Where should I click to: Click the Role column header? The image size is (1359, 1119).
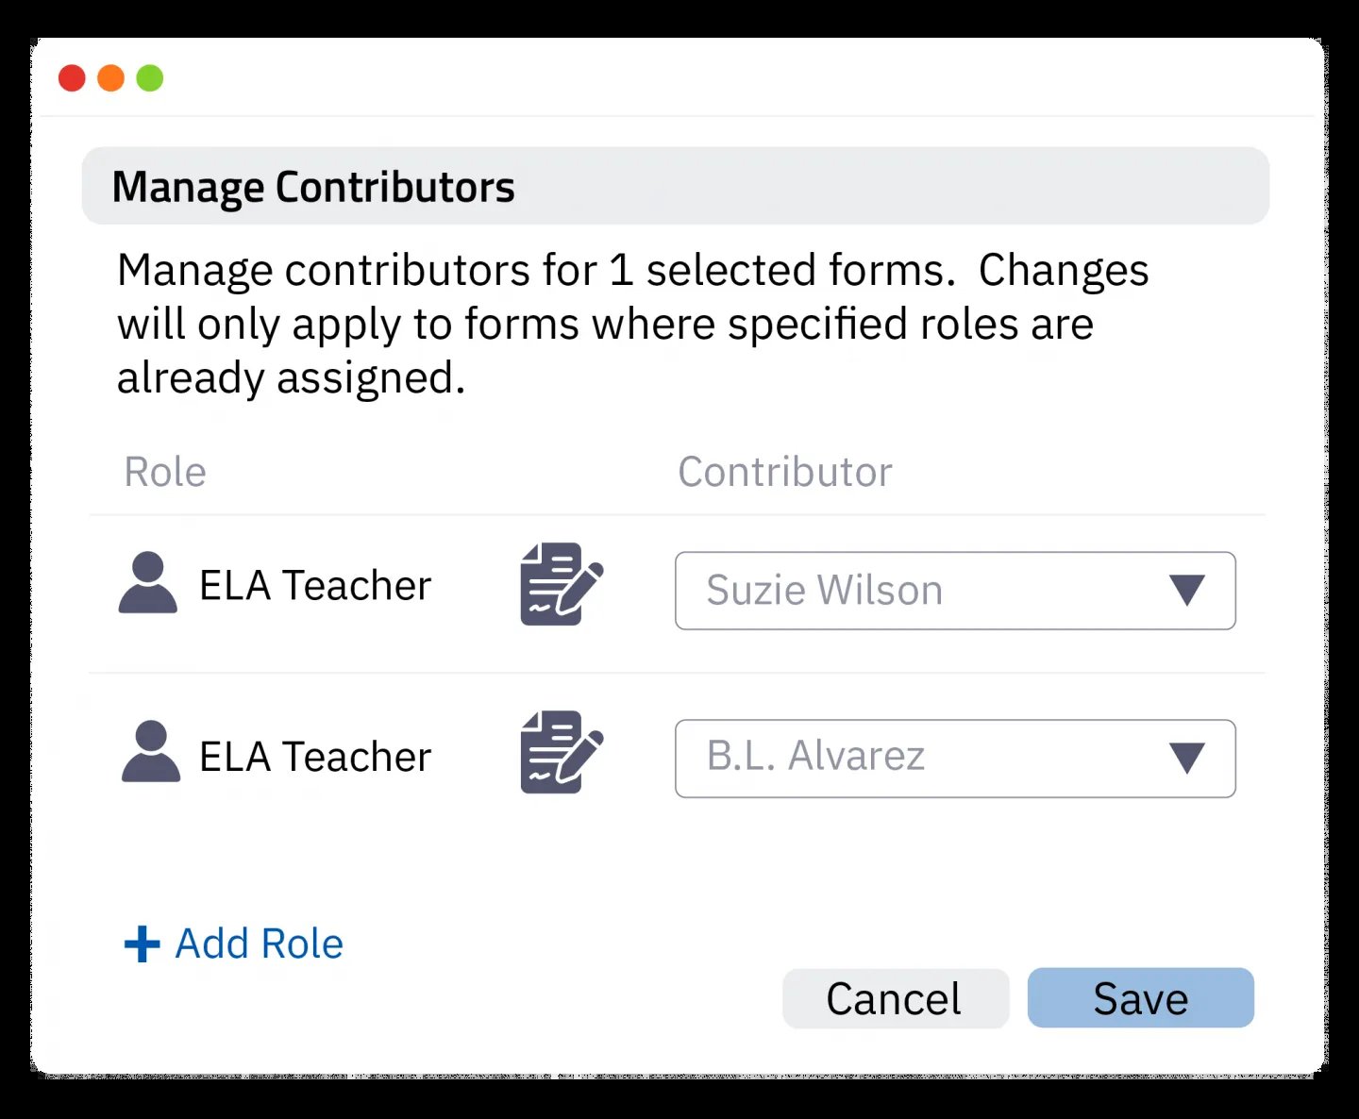165,472
